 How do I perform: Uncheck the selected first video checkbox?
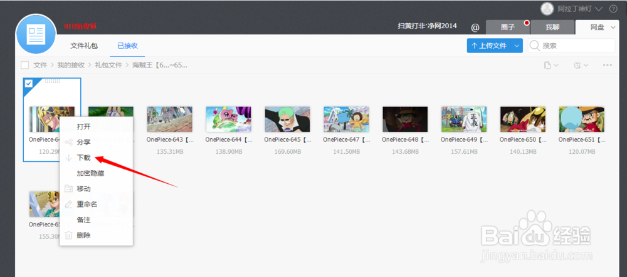pos(29,83)
